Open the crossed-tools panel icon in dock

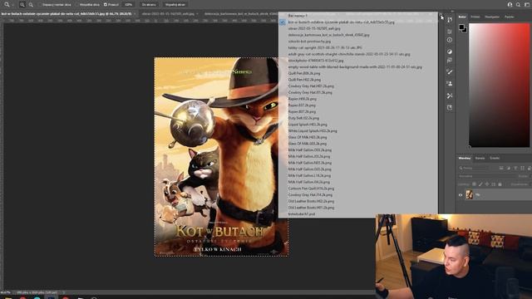pyautogui.click(x=450, y=96)
